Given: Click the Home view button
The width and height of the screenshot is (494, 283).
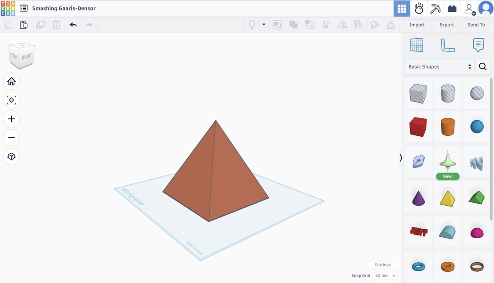Looking at the screenshot, I should [11, 82].
